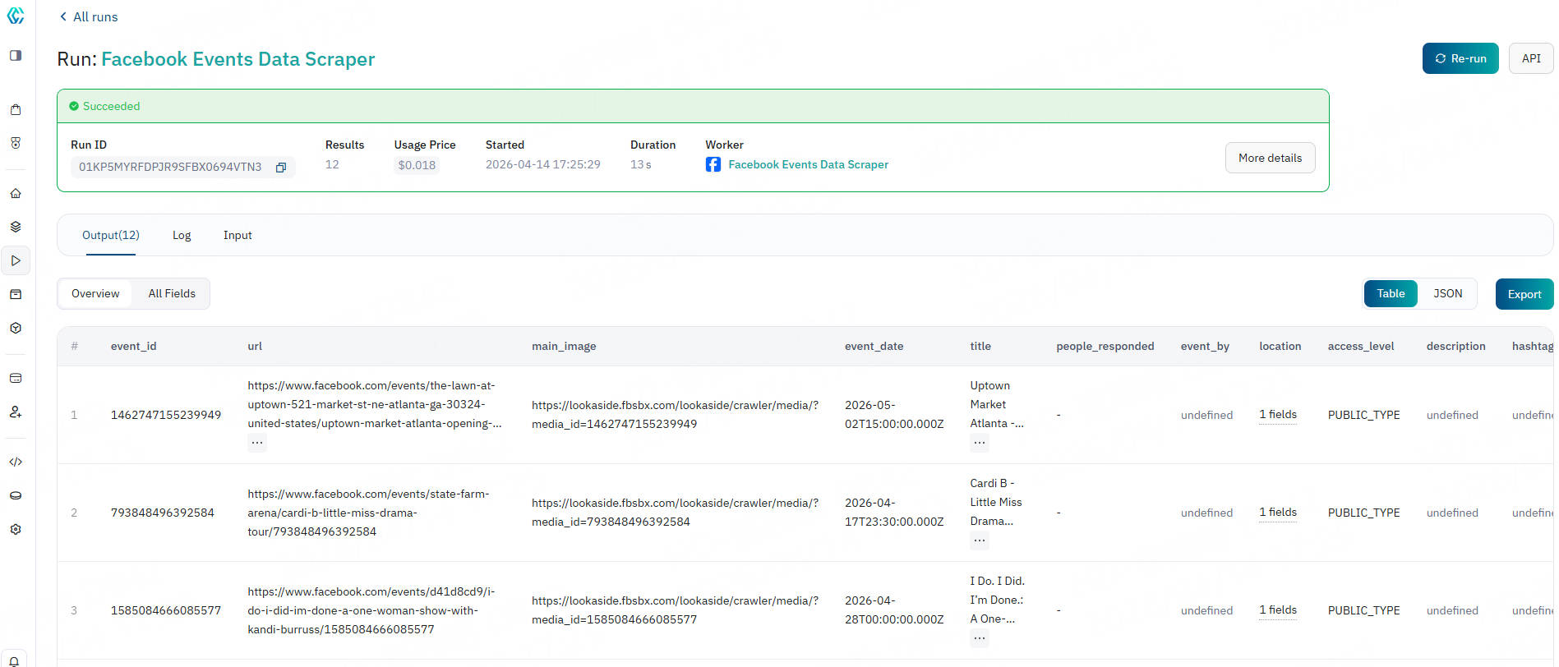This screenshot has height=667, width=1559.
Task: Click the Export button
Action: [1524, 294]
